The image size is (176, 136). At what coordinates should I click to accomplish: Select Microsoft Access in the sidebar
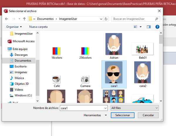(23, 41)
